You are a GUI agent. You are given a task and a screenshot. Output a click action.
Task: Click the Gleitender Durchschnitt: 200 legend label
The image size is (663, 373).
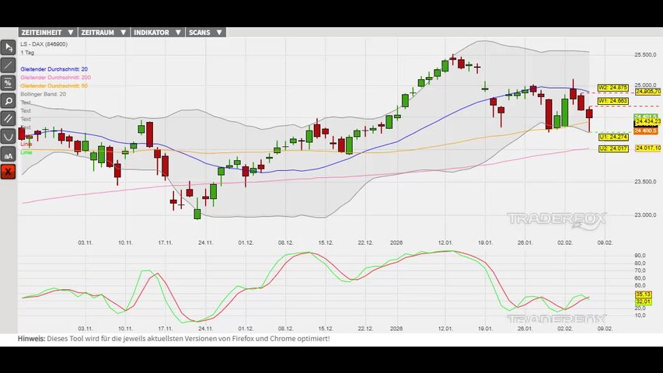pos(55,78)
